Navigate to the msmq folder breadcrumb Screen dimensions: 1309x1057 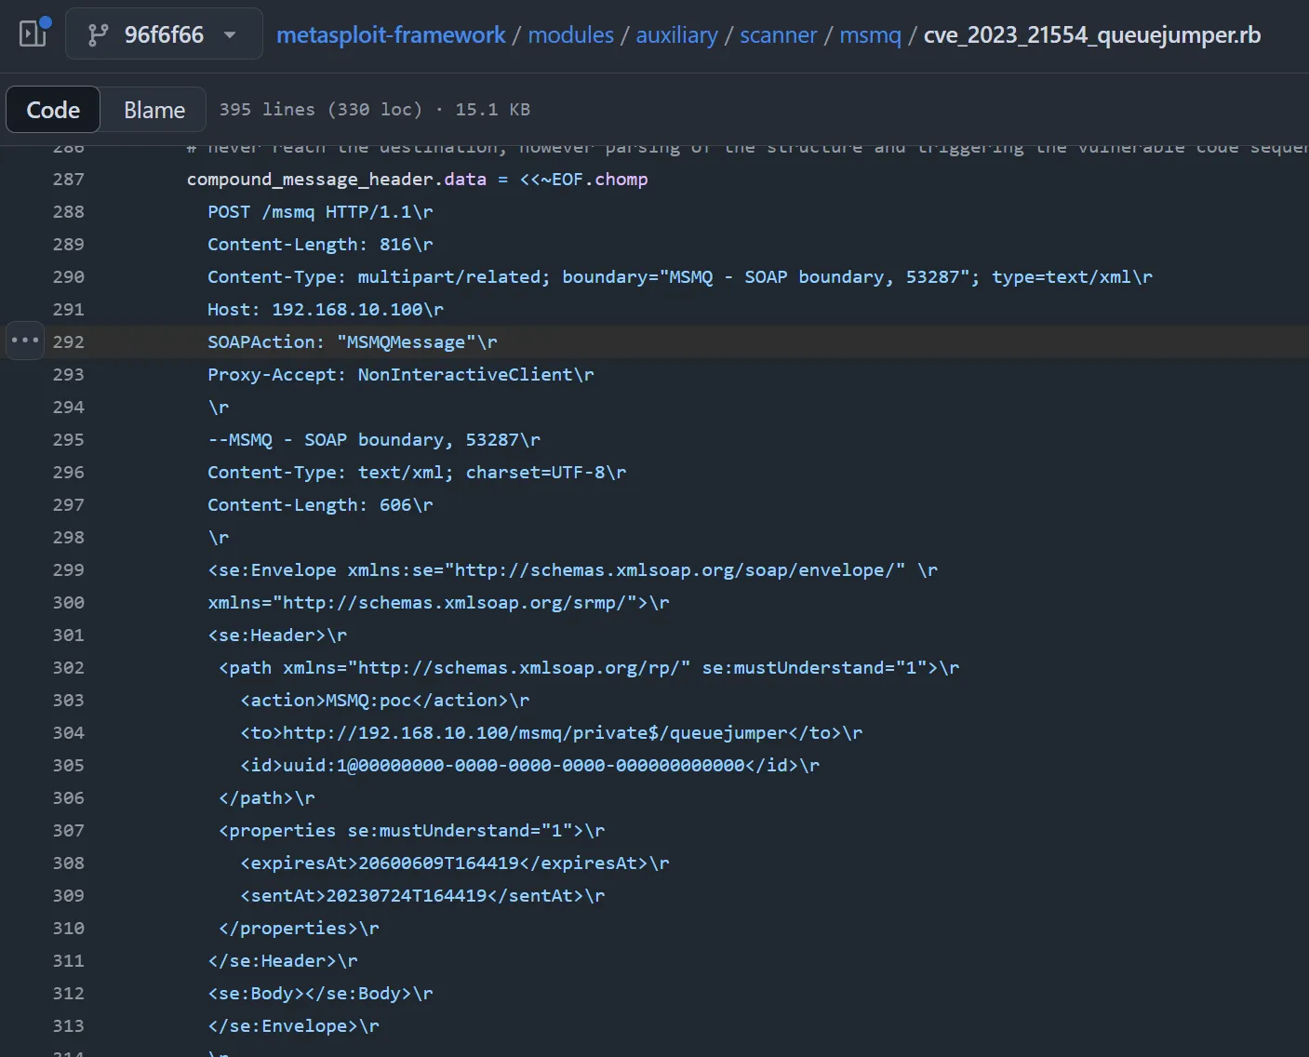870,35
